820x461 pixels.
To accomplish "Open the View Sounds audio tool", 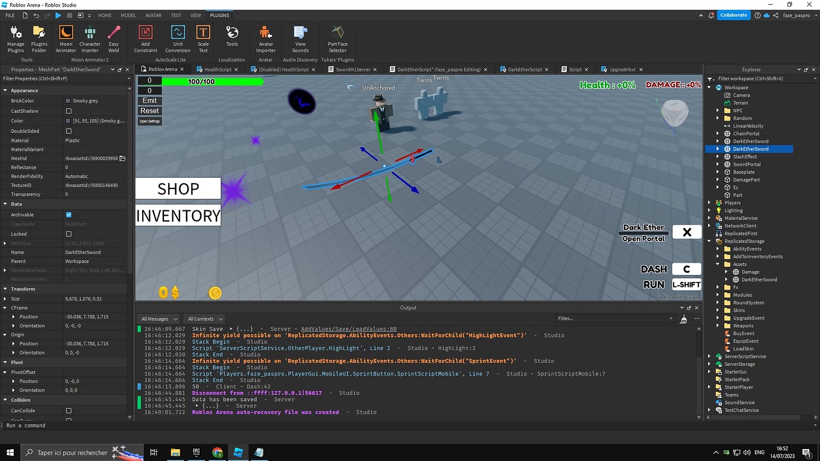I will coord(300,39).
